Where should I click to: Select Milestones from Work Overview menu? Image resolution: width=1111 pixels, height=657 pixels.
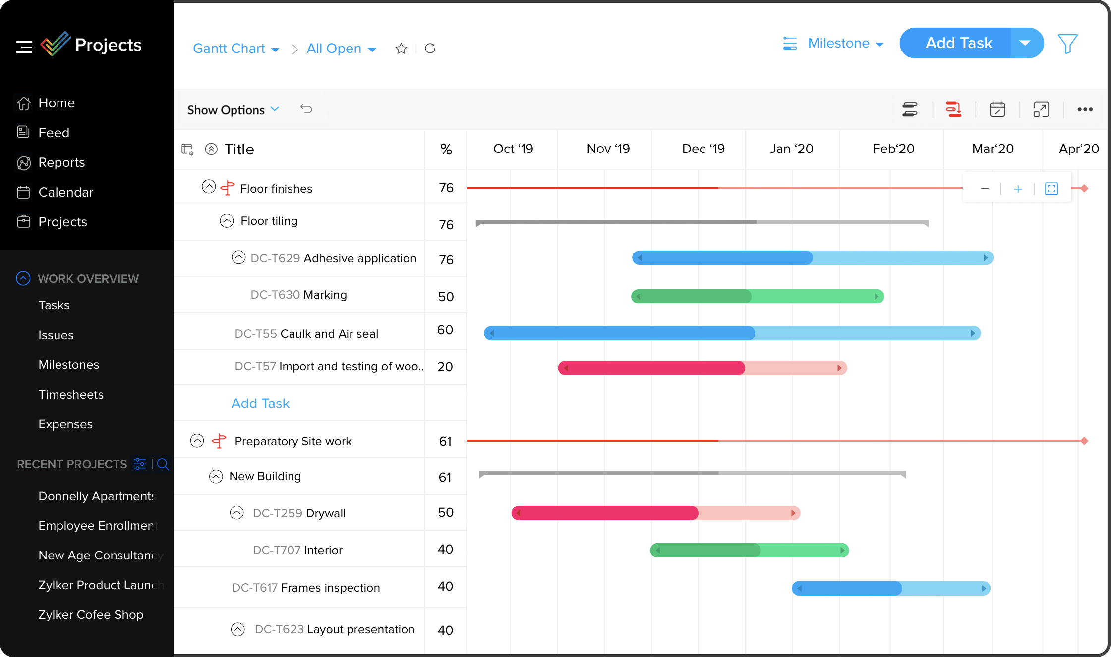[x=69, y=364]
